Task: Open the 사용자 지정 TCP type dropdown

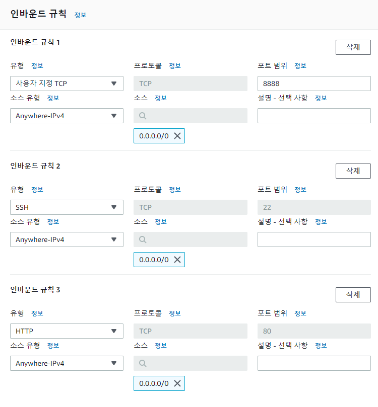Action: point(67,84)
